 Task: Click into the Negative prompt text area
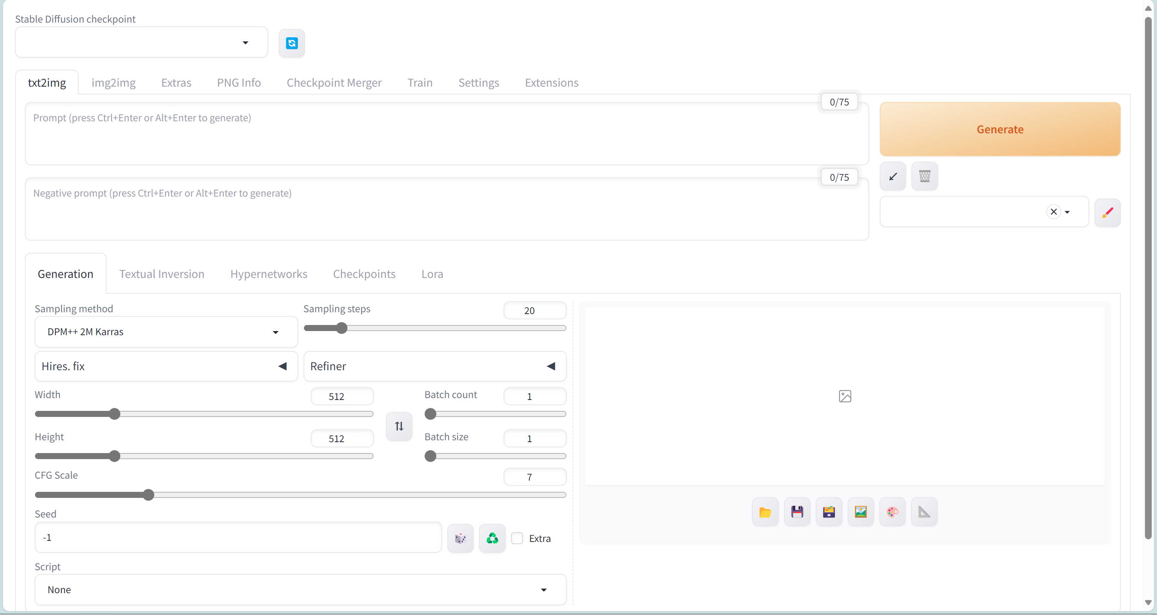(x=447, y=209)
